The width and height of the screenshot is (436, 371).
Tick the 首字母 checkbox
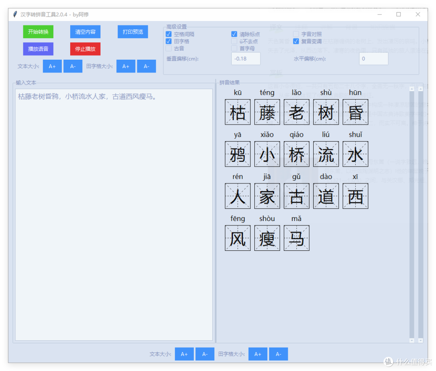tap(234, 49)
